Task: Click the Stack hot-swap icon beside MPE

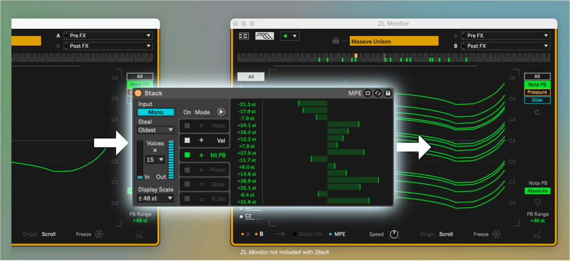Action: point(368,93)
